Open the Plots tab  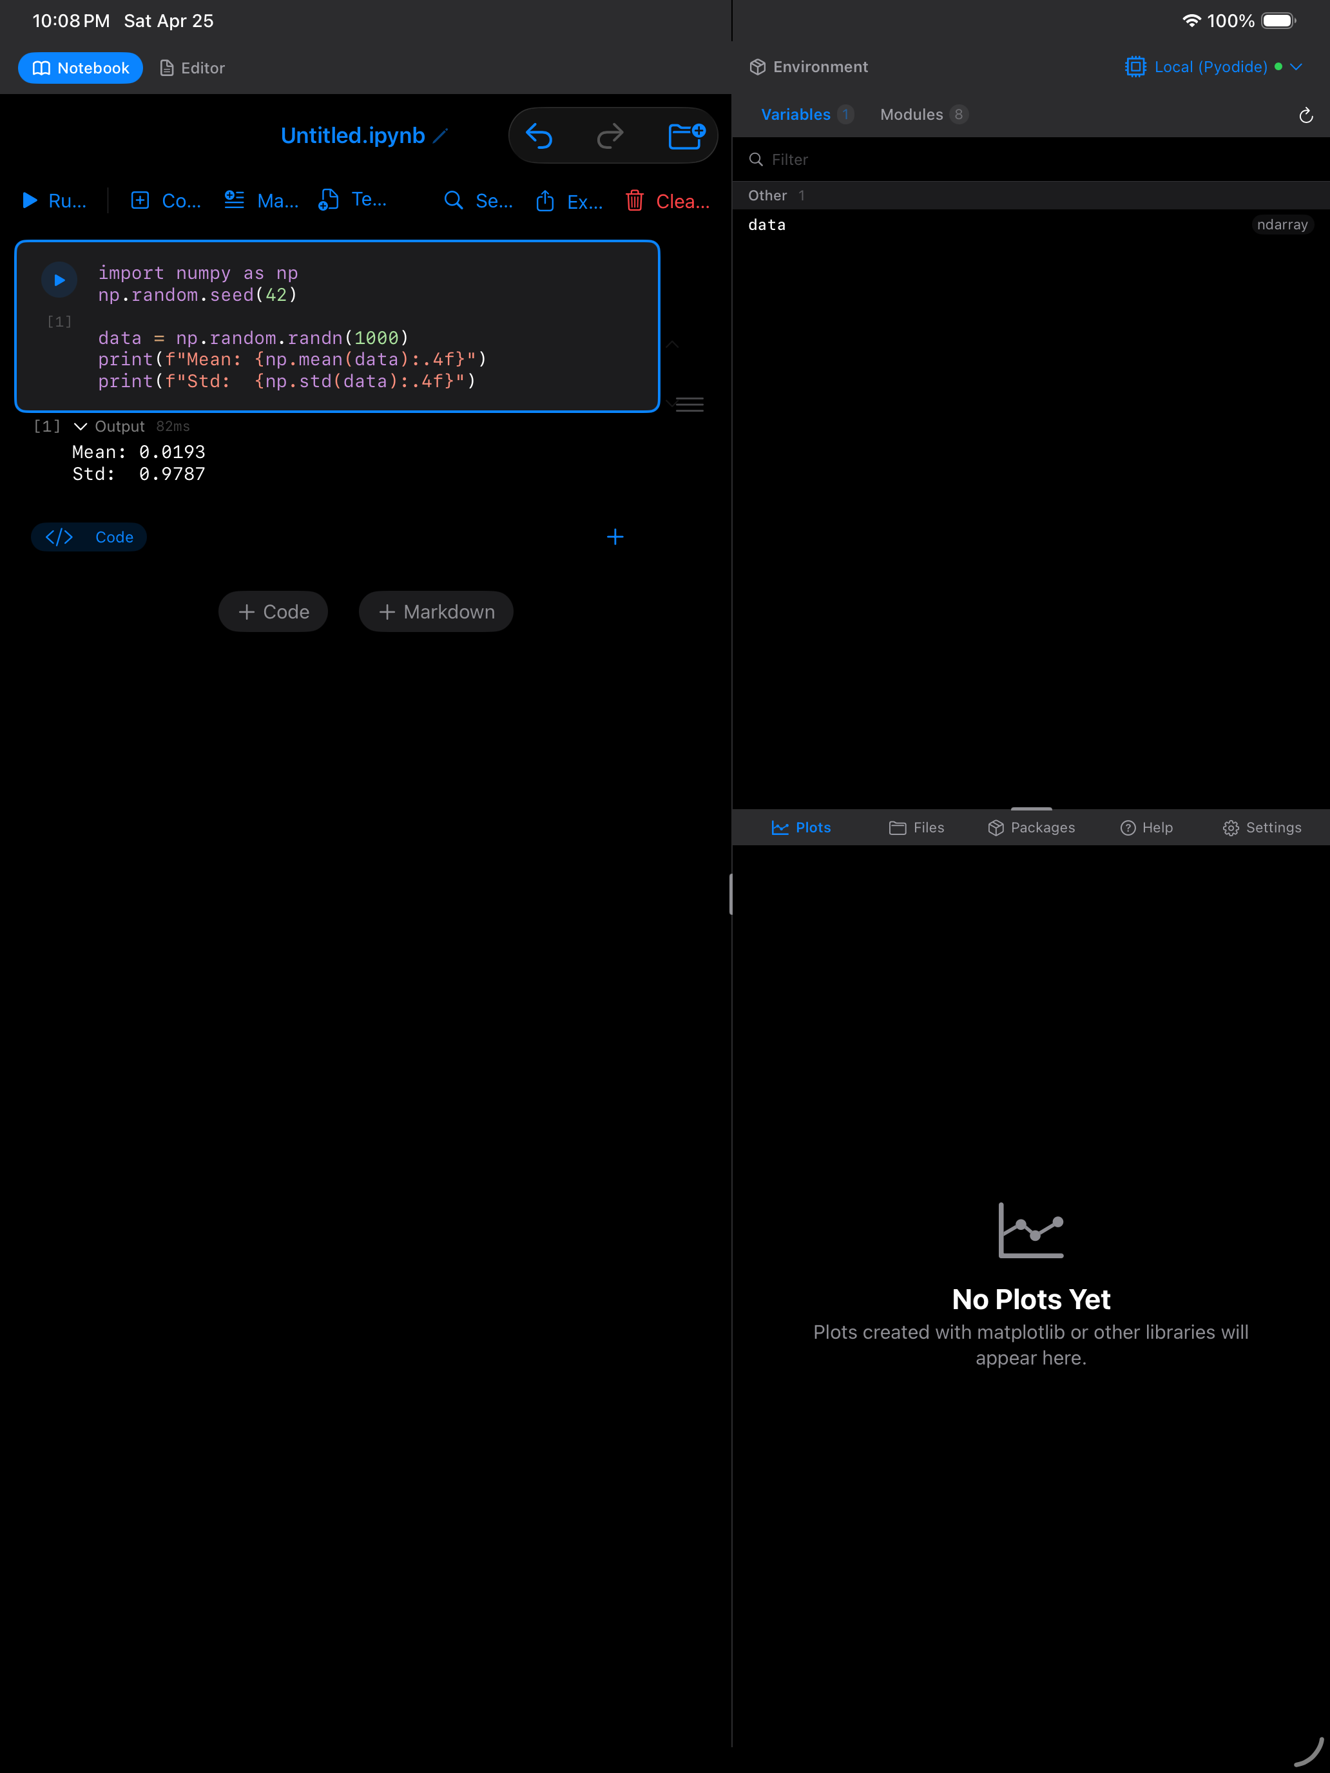(801, 828)
